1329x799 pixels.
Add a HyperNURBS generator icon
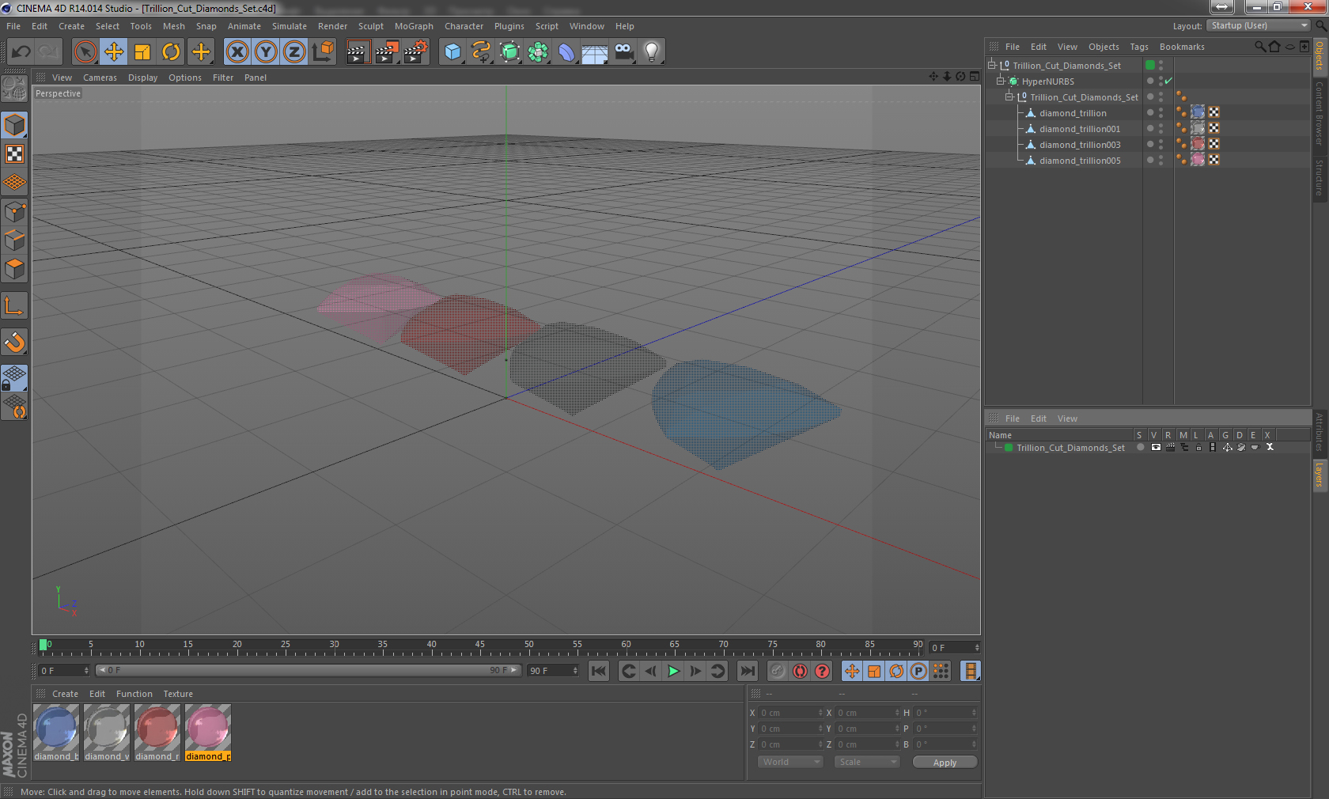[x=509, y=52]
